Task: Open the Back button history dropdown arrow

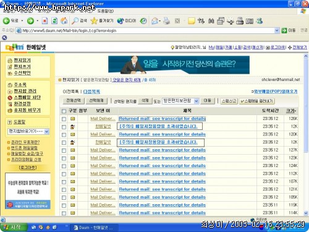Action: [22, 21]
